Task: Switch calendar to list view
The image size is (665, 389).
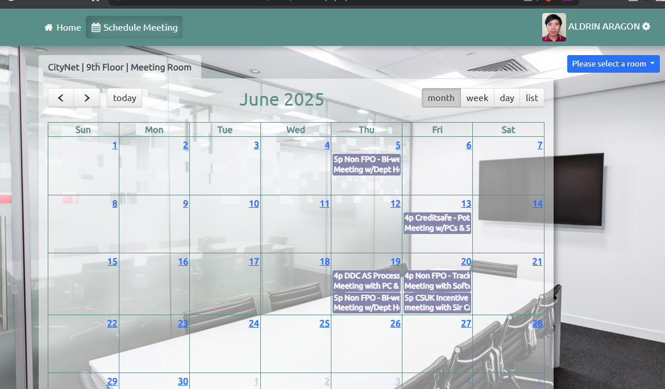Action: 531,98
